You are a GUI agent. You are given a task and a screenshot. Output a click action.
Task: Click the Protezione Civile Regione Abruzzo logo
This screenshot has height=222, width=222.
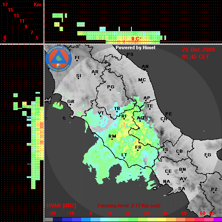59,59
